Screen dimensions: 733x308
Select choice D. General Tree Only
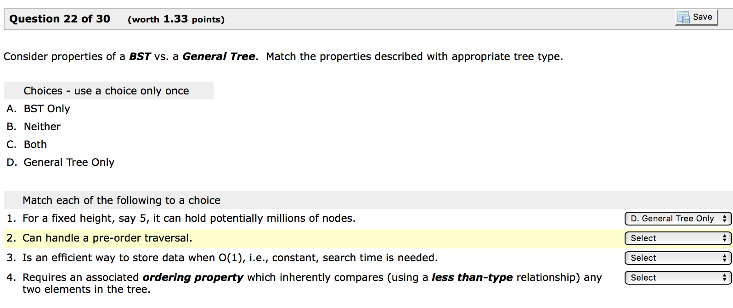coord(69,162)
